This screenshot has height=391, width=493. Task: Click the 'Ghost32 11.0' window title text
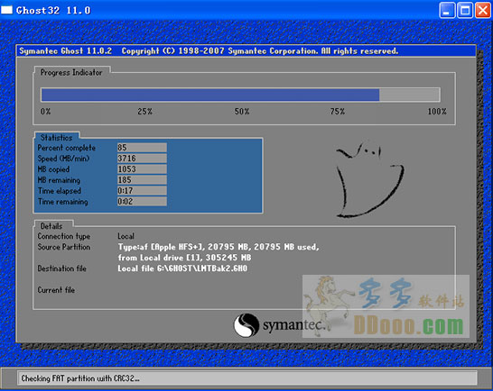(53, 10)
